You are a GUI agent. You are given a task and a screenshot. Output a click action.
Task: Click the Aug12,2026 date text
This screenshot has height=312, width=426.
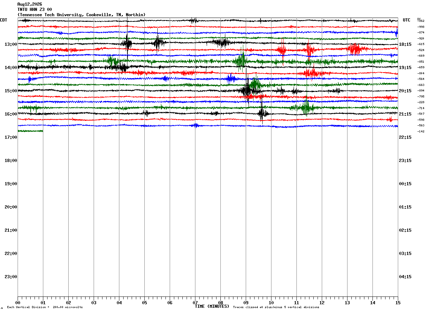point(30,4)
